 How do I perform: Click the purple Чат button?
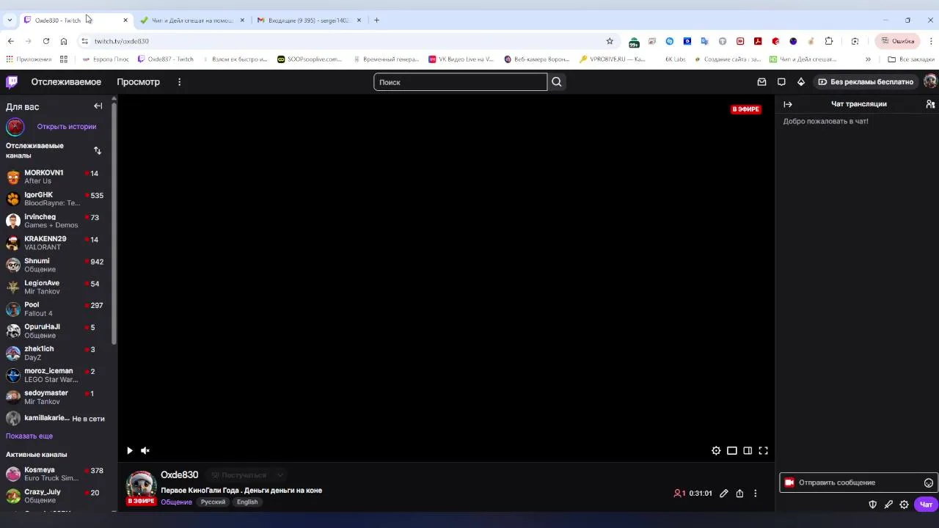(x=926, y=505)
